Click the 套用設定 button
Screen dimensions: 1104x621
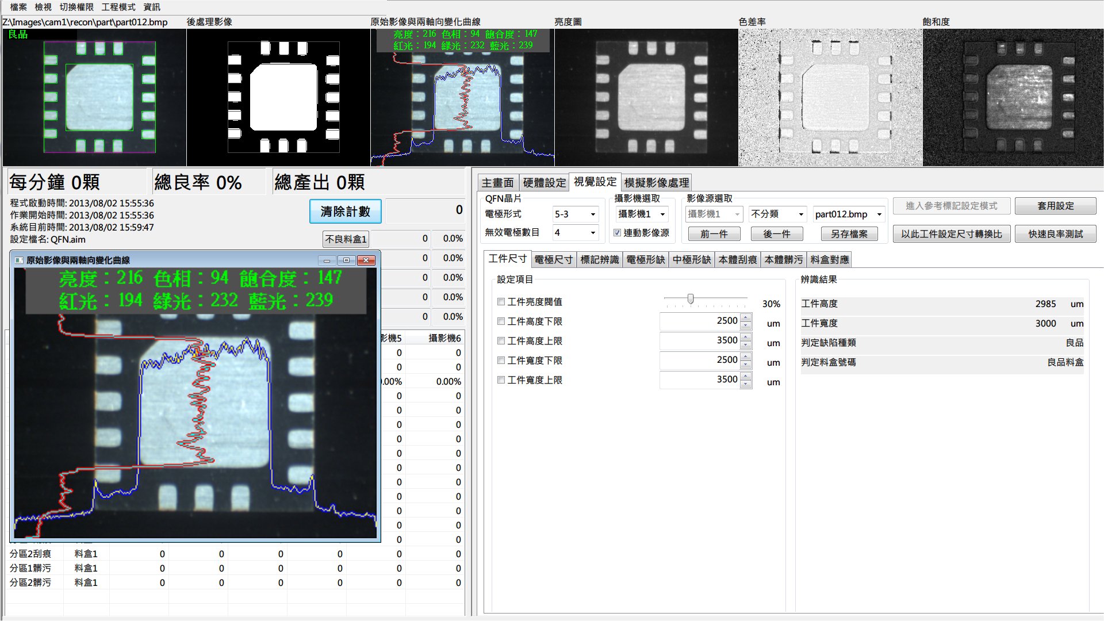click(x=1056, y=206)
